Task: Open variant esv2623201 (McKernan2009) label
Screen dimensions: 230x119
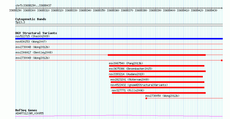Action: tap(130, 80)
